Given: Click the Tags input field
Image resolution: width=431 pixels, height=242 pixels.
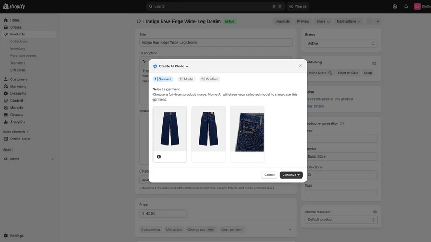Looking at the screenshot, I should click(341, 193).
